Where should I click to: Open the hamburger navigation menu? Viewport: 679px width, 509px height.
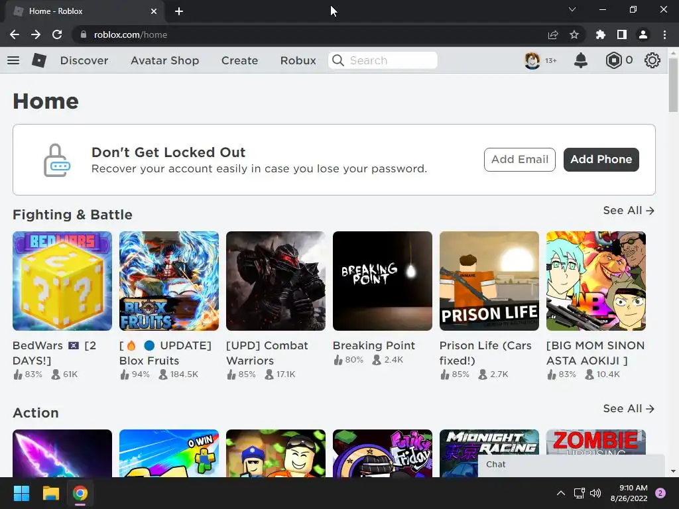[13, 60]
